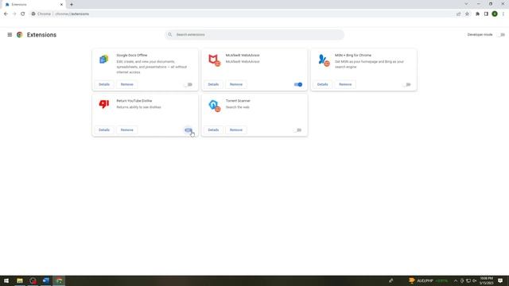The height and width of the screenshot is (286, 509).
Task: Open the browser side panel
Action: click(486, 14)
